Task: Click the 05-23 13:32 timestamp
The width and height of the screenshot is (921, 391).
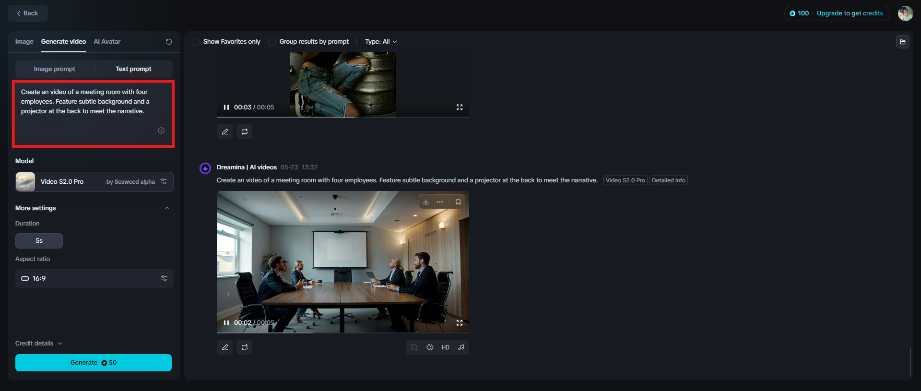Action: pyautogui.click(x=299, y=167)
